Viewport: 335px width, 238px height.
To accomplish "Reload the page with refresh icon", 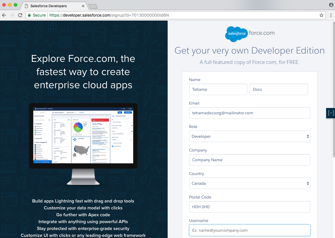I will click(x=20, y=15).
